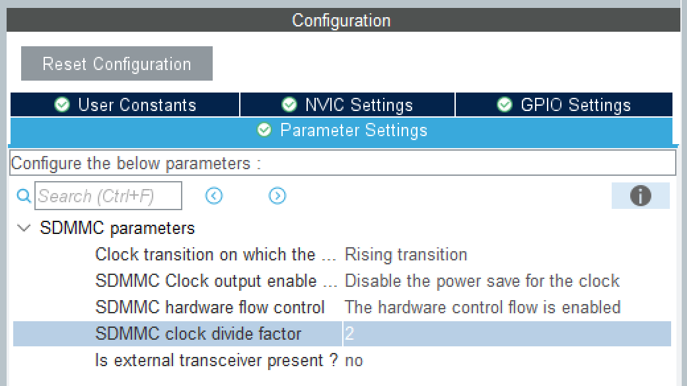
Task: Go to next search result arrow
Action: [277, 196]
